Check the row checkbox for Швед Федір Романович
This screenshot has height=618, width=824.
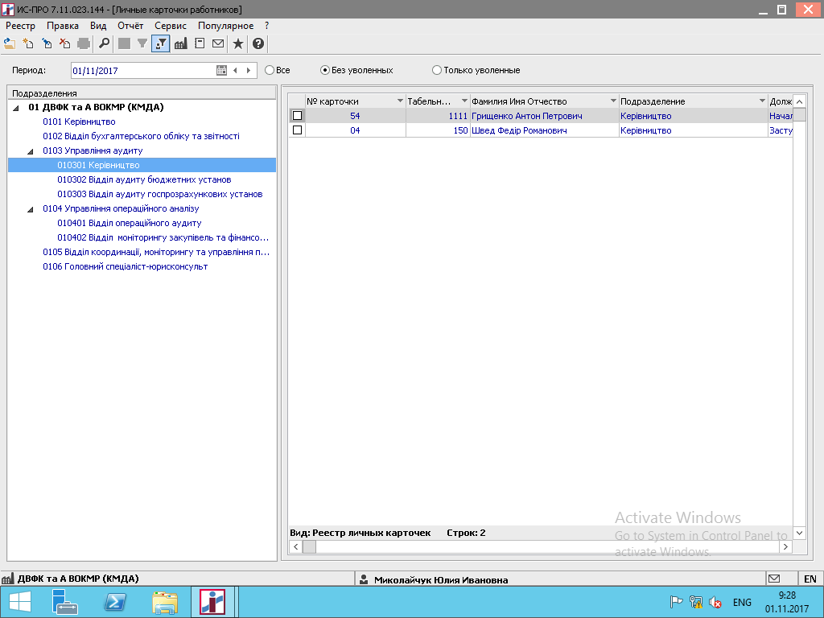[297, 130]
